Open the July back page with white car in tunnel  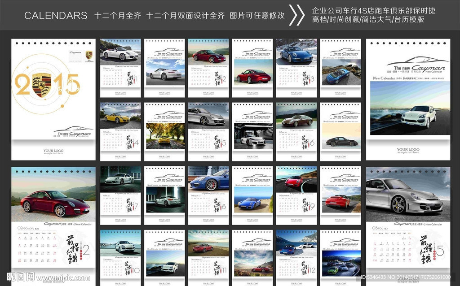(x=164, y=195)
